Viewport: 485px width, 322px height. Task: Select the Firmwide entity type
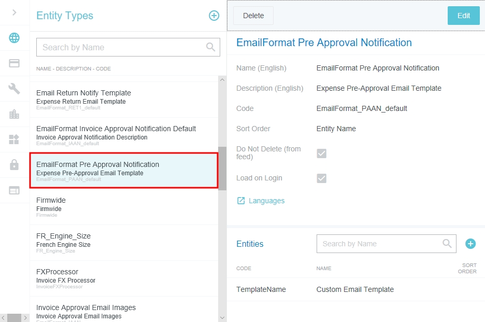tap(124, 206)
